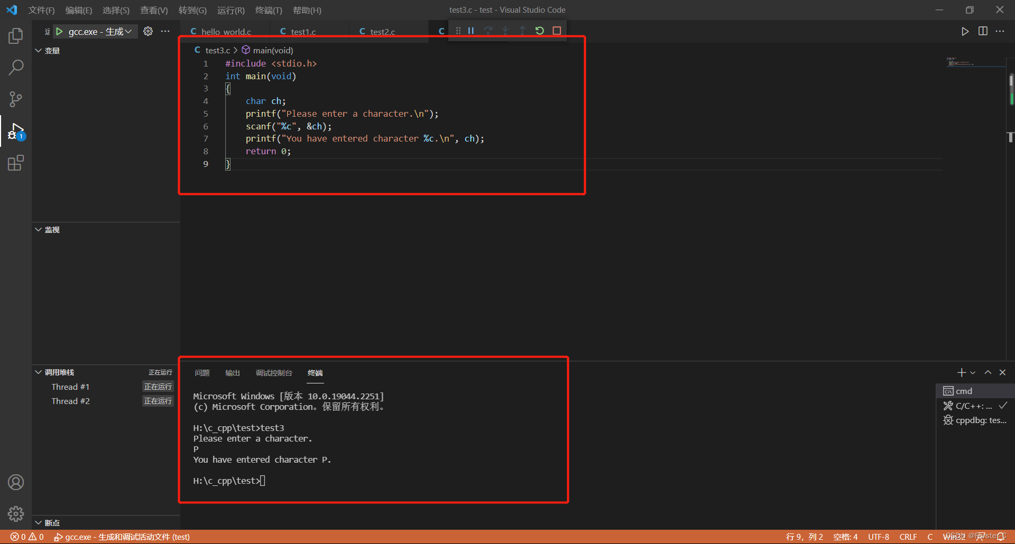
Task: Open the Source Control view
Action: 16,99
